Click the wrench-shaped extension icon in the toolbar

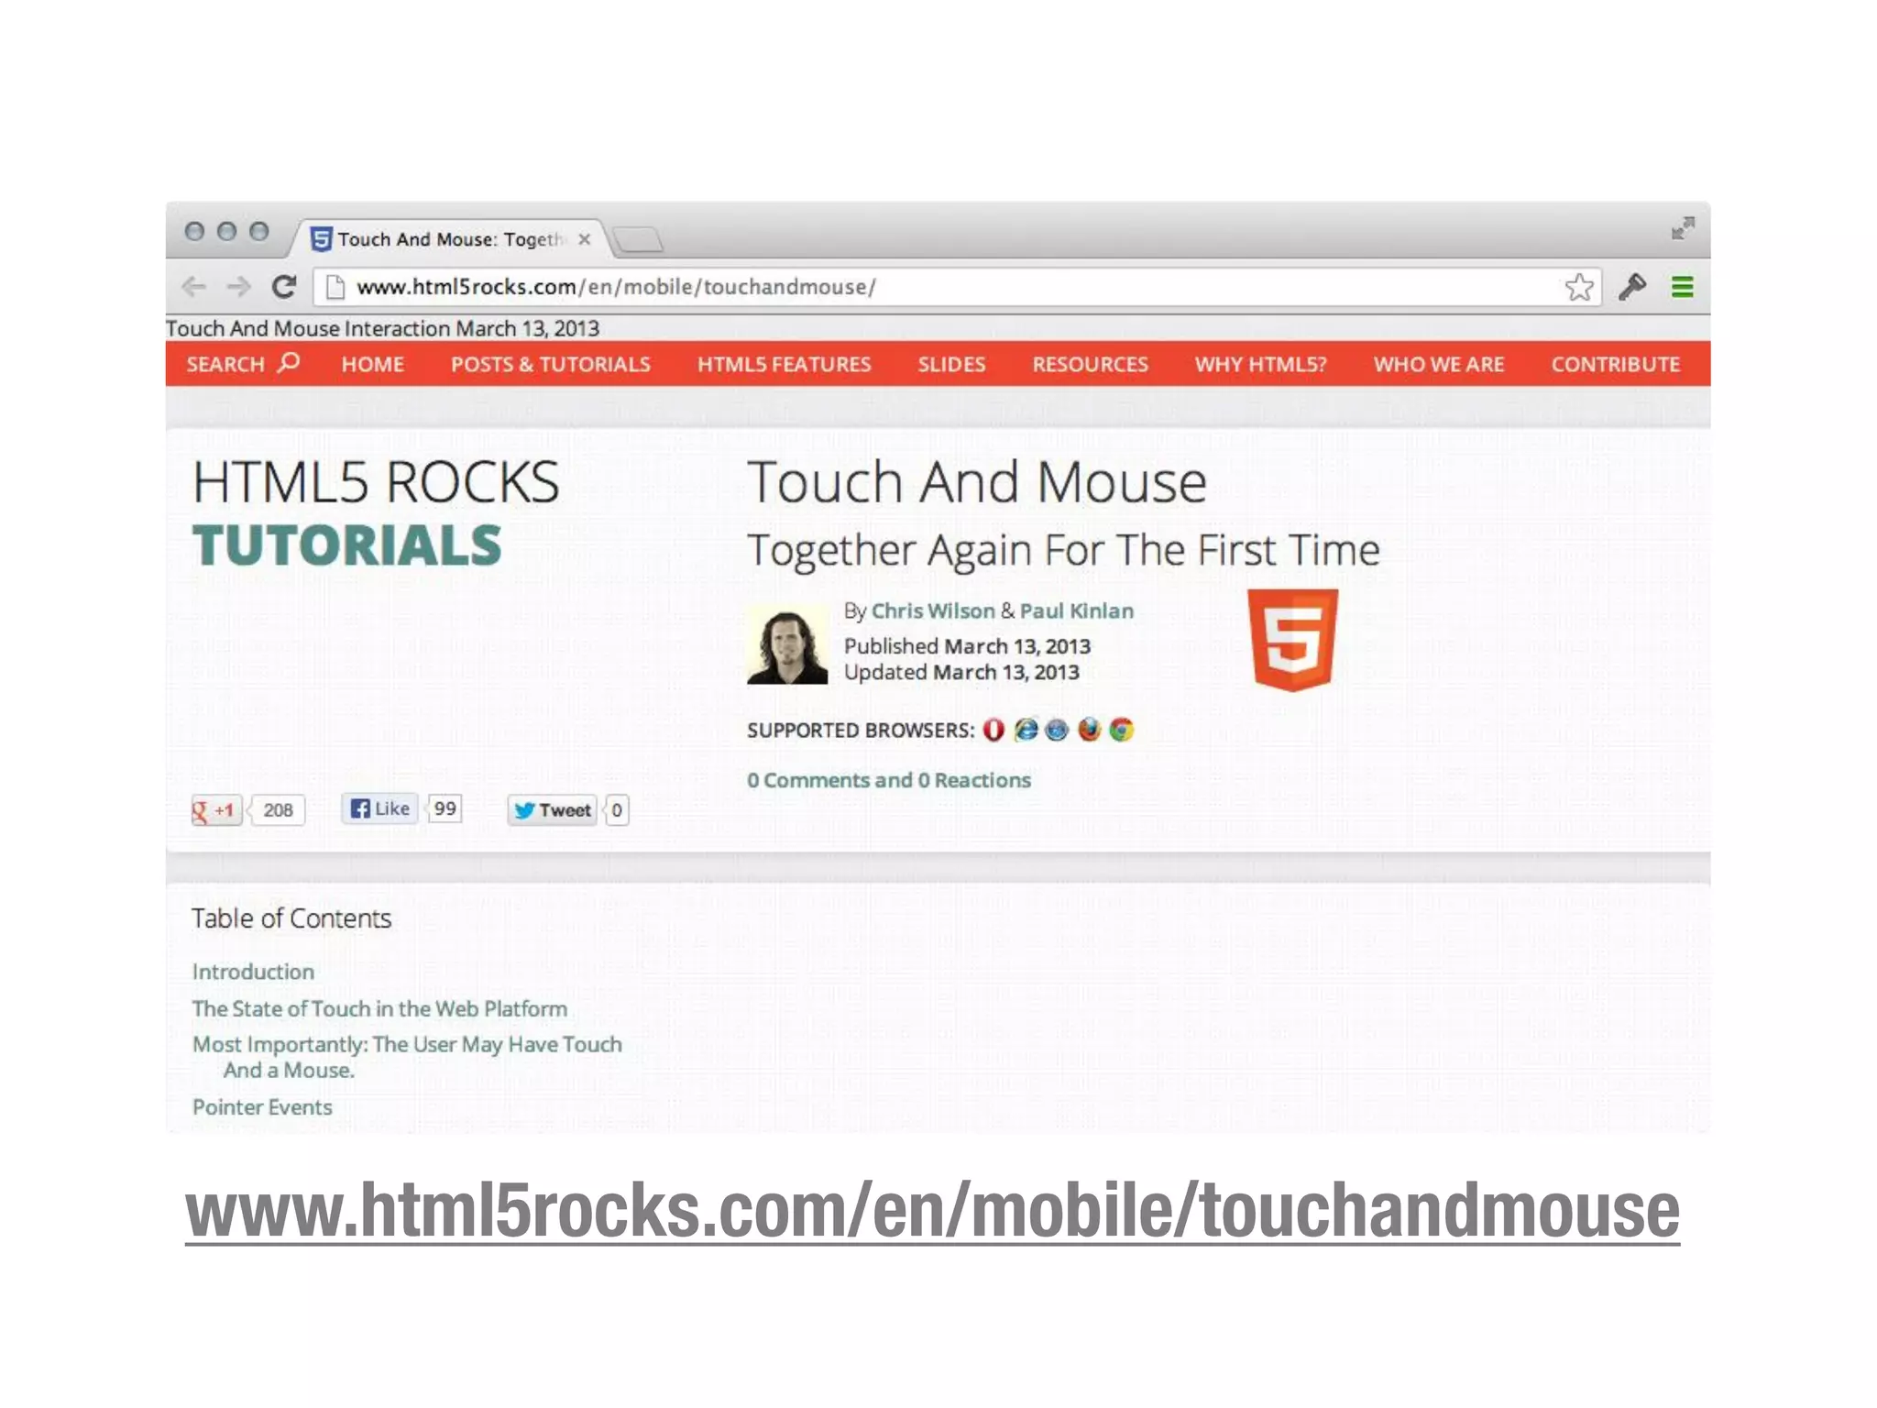(1631, 287)
